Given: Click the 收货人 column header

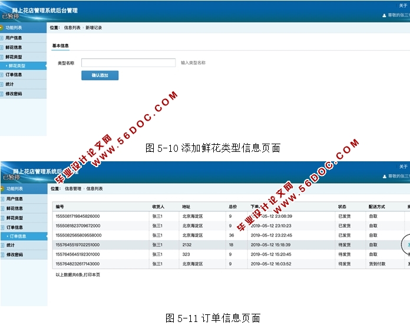Looking at the screenshot, I should pos(158,207).
